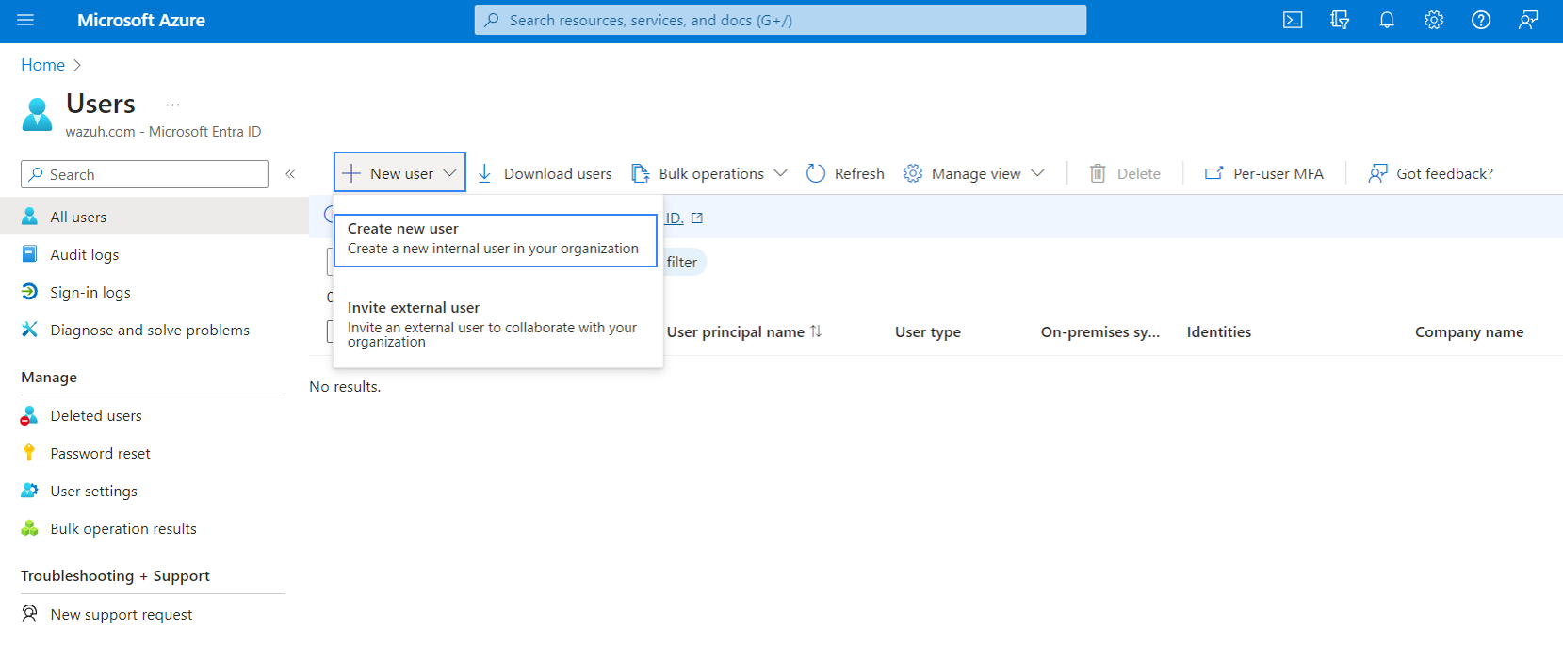Open the hamburger portal menu
The image size is (1563, 645).
(25, 20)
